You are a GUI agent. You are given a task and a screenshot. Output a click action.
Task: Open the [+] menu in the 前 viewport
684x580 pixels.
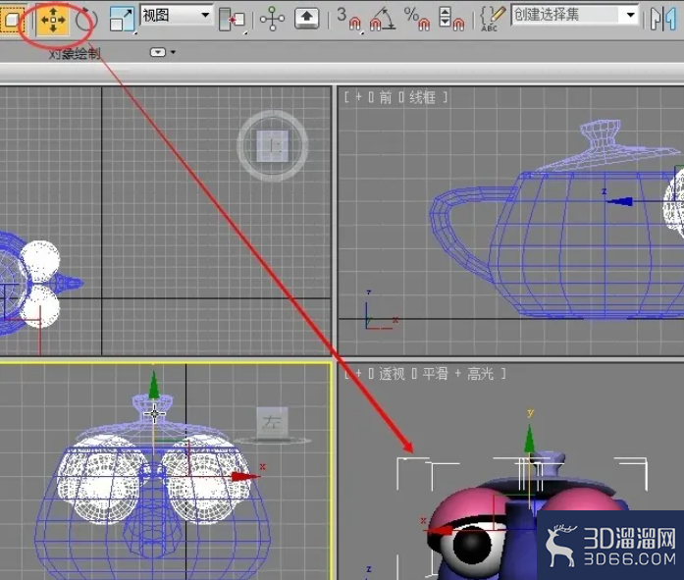358,97
